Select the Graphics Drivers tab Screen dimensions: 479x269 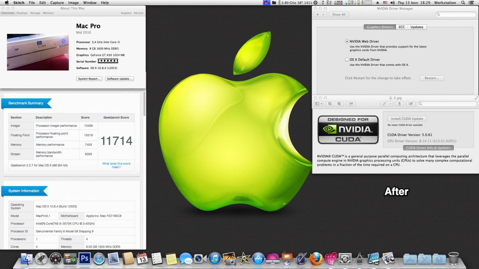click(x=380, y=27)
